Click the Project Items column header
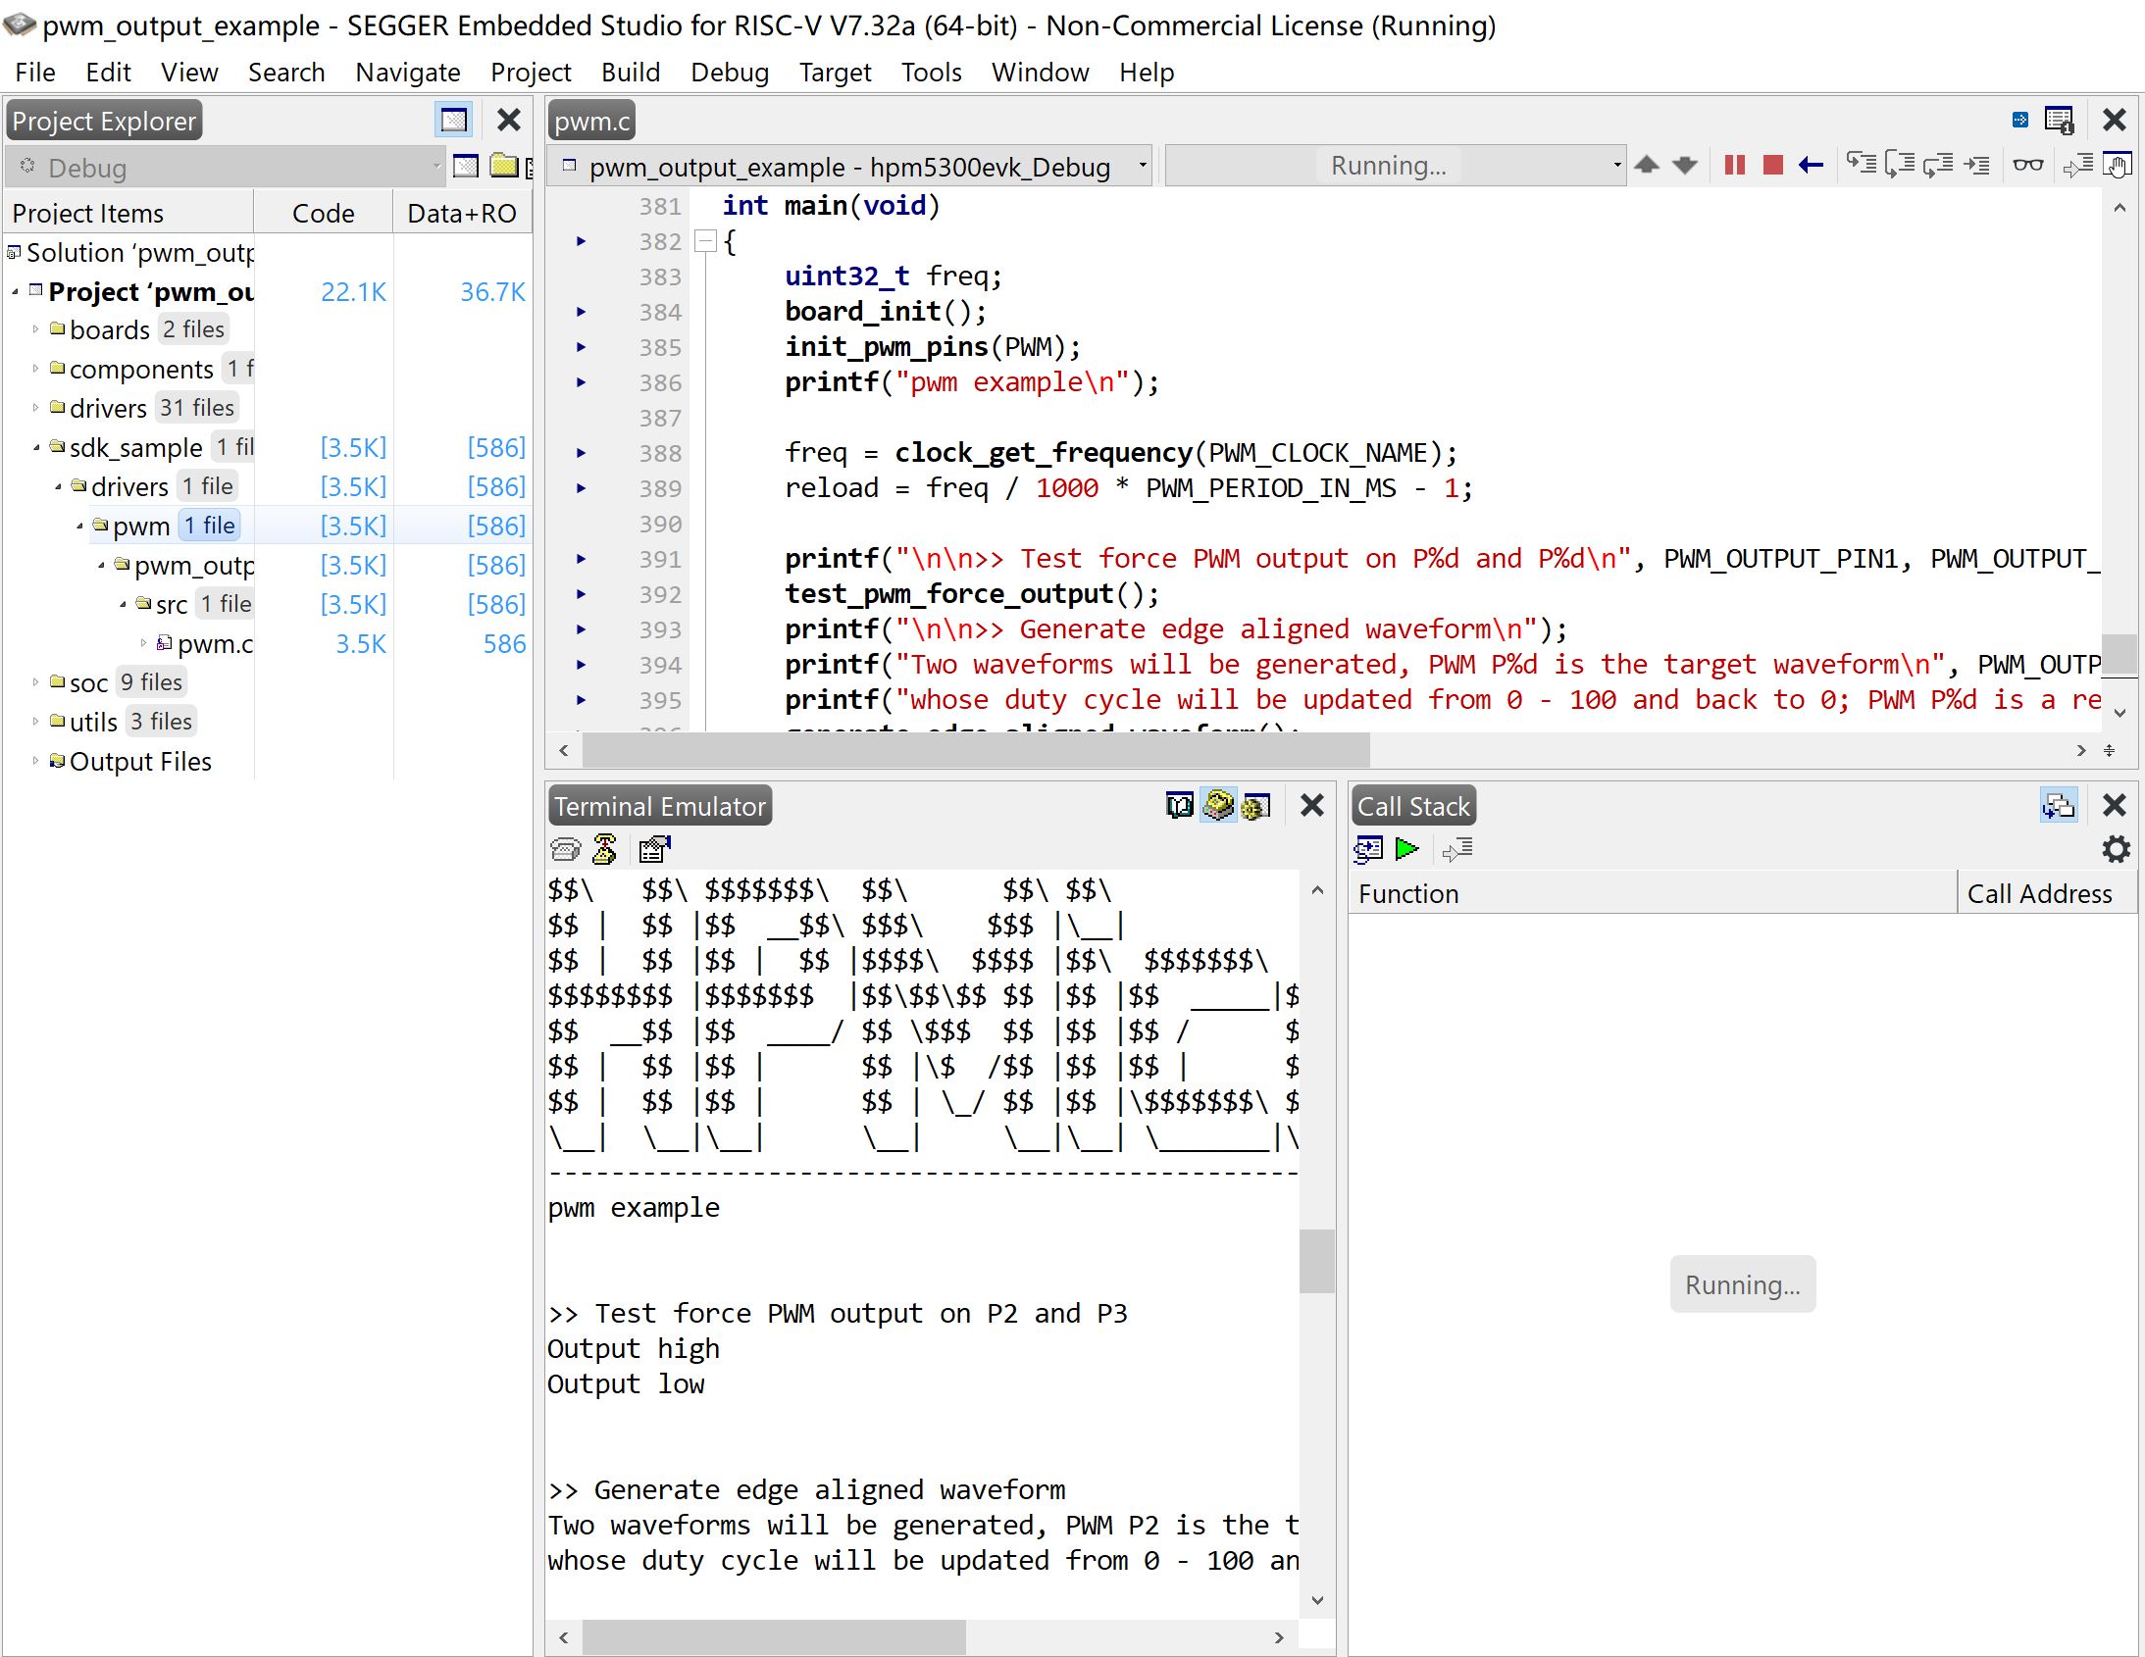This screenshot has height=1657, width=2145. 128,213
